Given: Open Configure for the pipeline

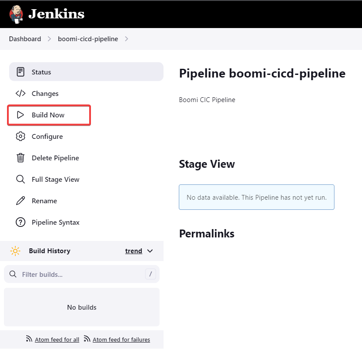Looking at the screenshot, I should click(47, 137).
